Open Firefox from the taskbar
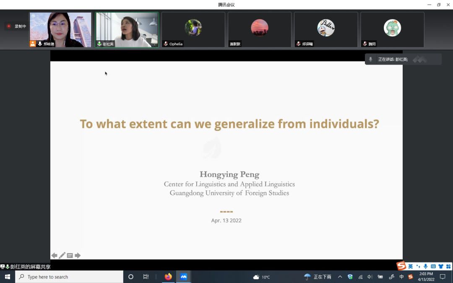Viewport: 453px width, 283px height. coord(168,277)
